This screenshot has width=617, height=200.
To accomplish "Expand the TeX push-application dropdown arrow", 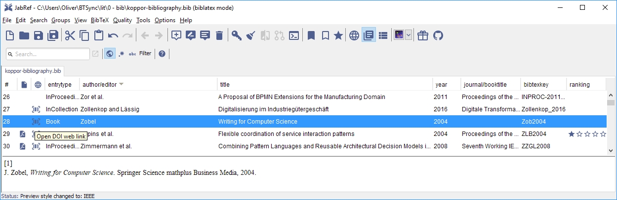I will point(409,35).
